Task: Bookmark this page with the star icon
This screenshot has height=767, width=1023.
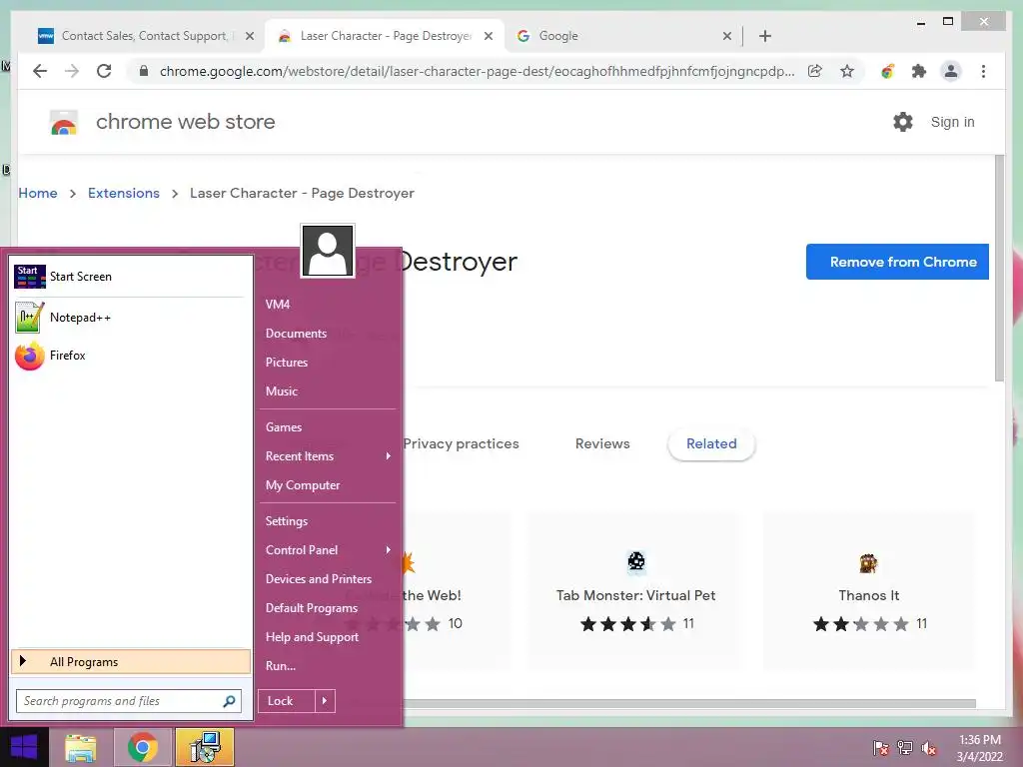Action: pos(847,71)
